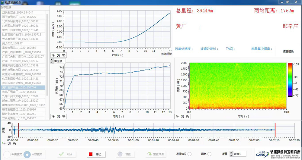Select 大郊亭到百子湾_1020_153031 record
Image resolution: width=302 pixels, height=160 pixels.
point(23,39)
